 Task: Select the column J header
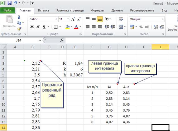pos(161,47)
